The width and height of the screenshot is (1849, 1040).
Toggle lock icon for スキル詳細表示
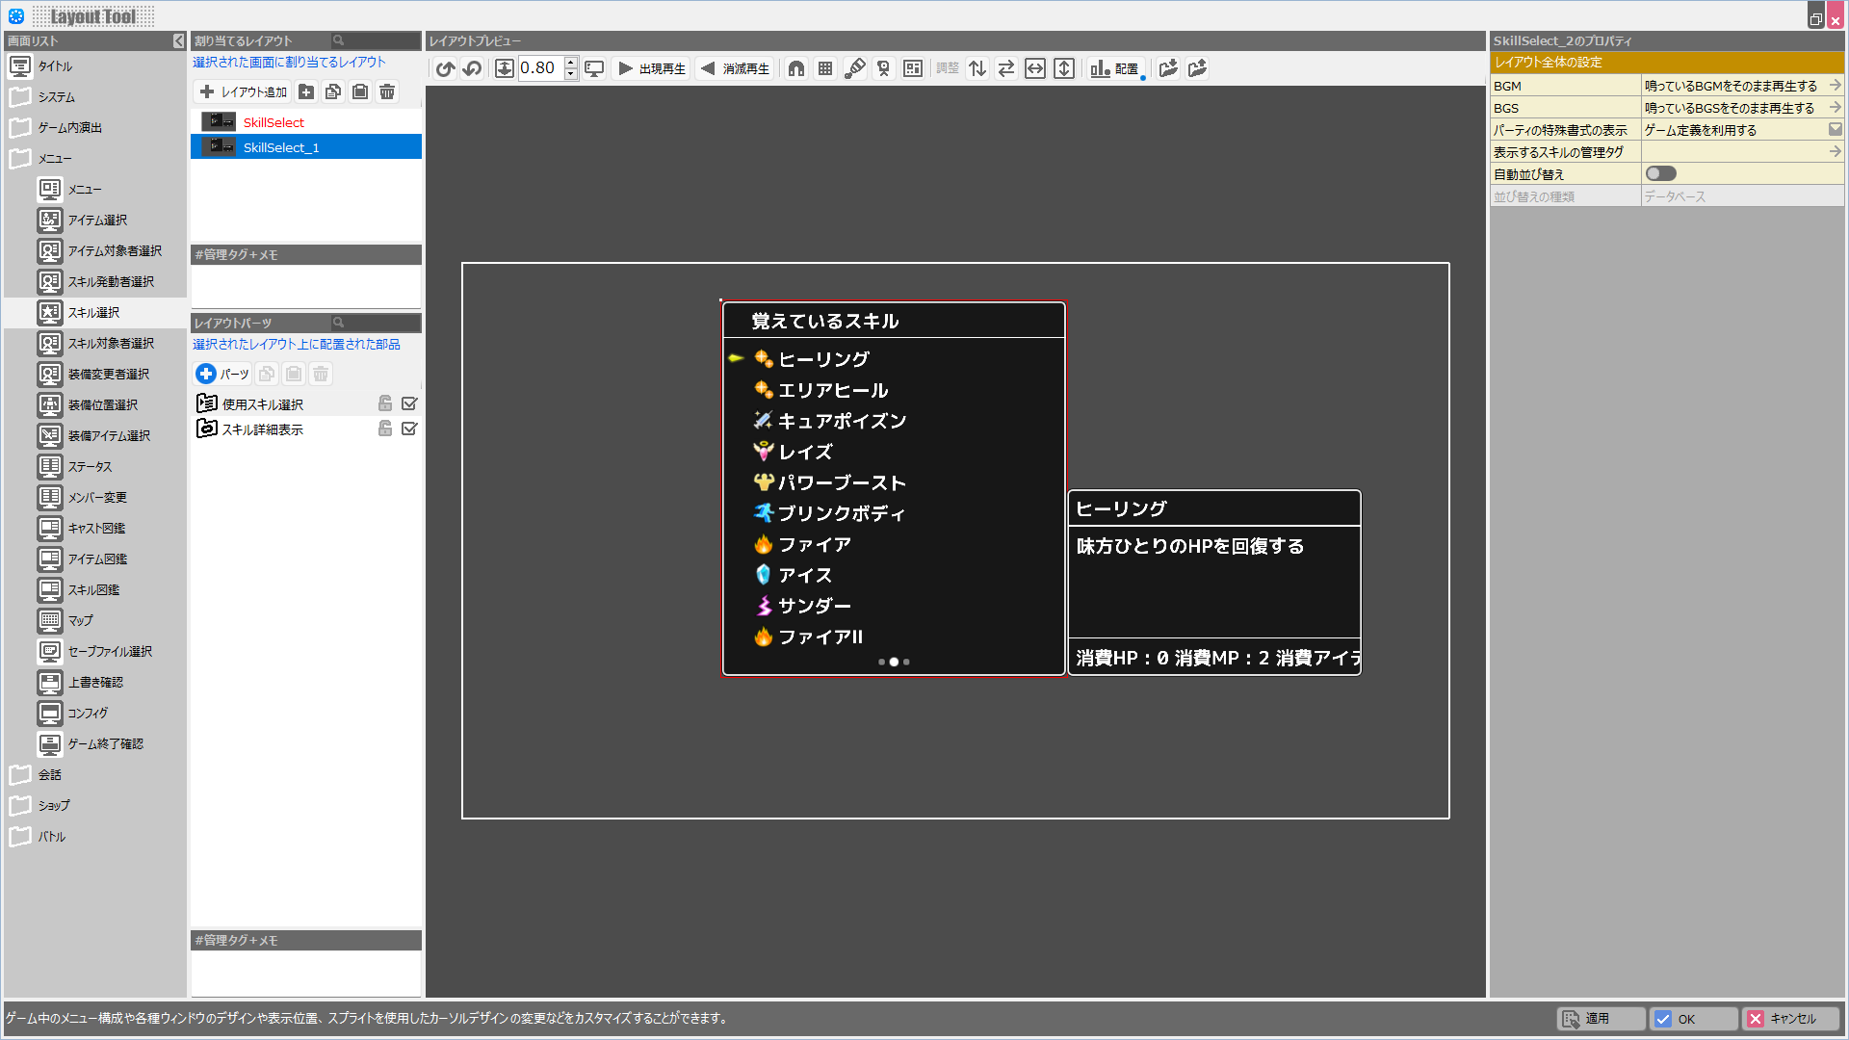click(x=385, y=429)
